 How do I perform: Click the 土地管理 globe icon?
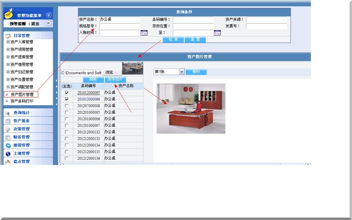[x=8, y=154]
